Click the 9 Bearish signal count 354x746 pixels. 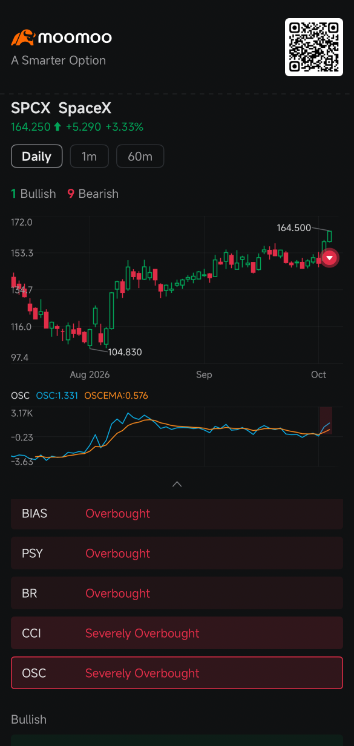93,194
